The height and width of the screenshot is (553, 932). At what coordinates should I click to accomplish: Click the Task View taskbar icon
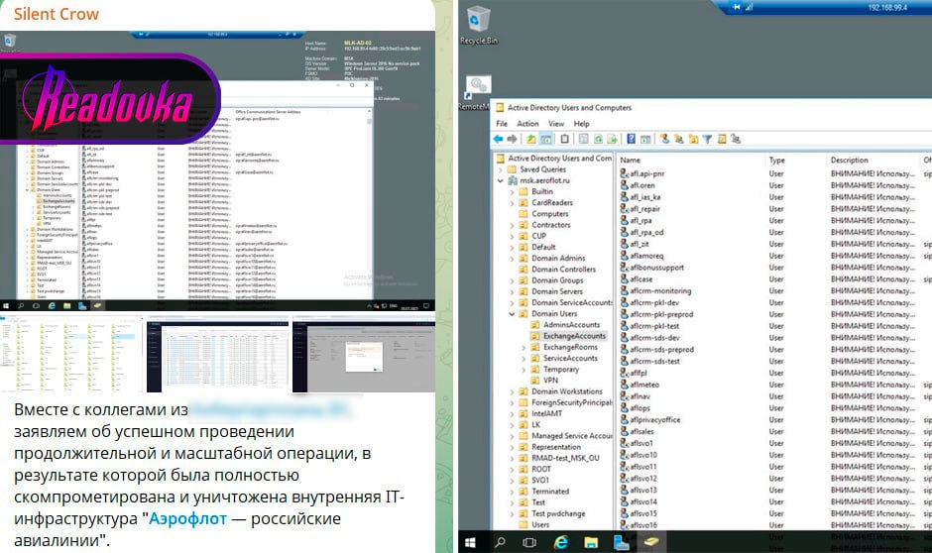click(529, 543)
